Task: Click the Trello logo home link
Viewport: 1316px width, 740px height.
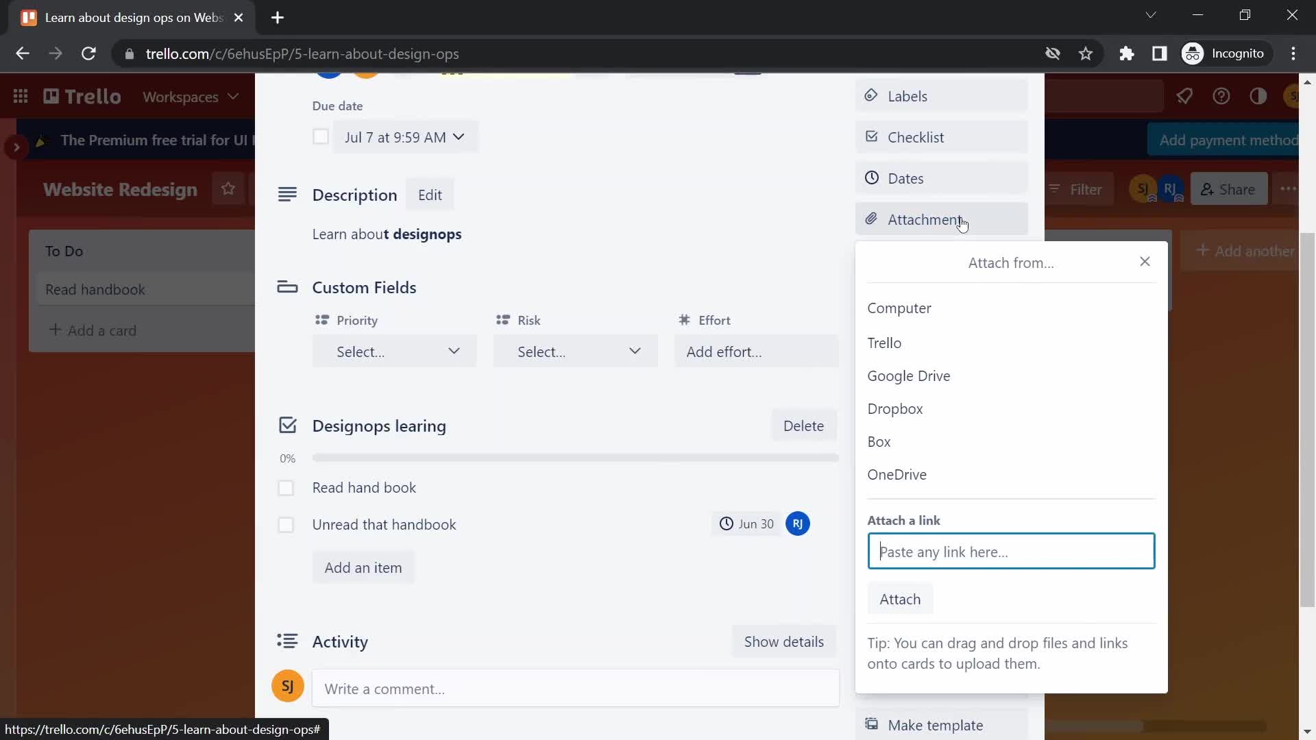Action: point(82,97)
